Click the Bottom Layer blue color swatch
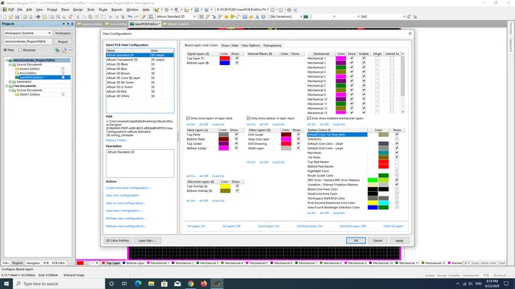The width and height of the screenshot is (515, 289). pos(225,63)
